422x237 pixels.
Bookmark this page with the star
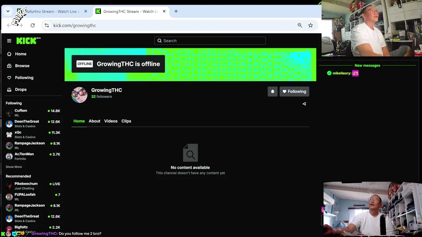311,25
